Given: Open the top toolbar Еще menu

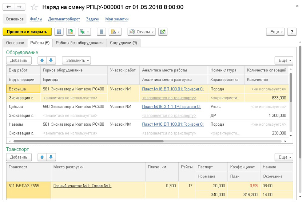Looking at the screenshot, I should (276, 32).
